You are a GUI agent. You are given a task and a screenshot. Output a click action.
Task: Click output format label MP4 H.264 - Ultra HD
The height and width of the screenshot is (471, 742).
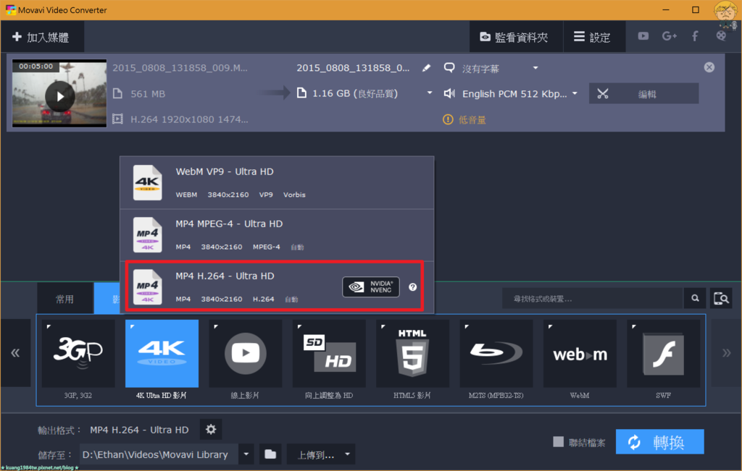[x=140, y=430]
